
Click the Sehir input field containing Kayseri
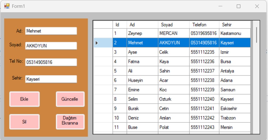(x=51, y=79)
